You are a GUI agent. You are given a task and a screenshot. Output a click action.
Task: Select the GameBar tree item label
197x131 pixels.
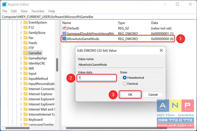tap(35, 53)
